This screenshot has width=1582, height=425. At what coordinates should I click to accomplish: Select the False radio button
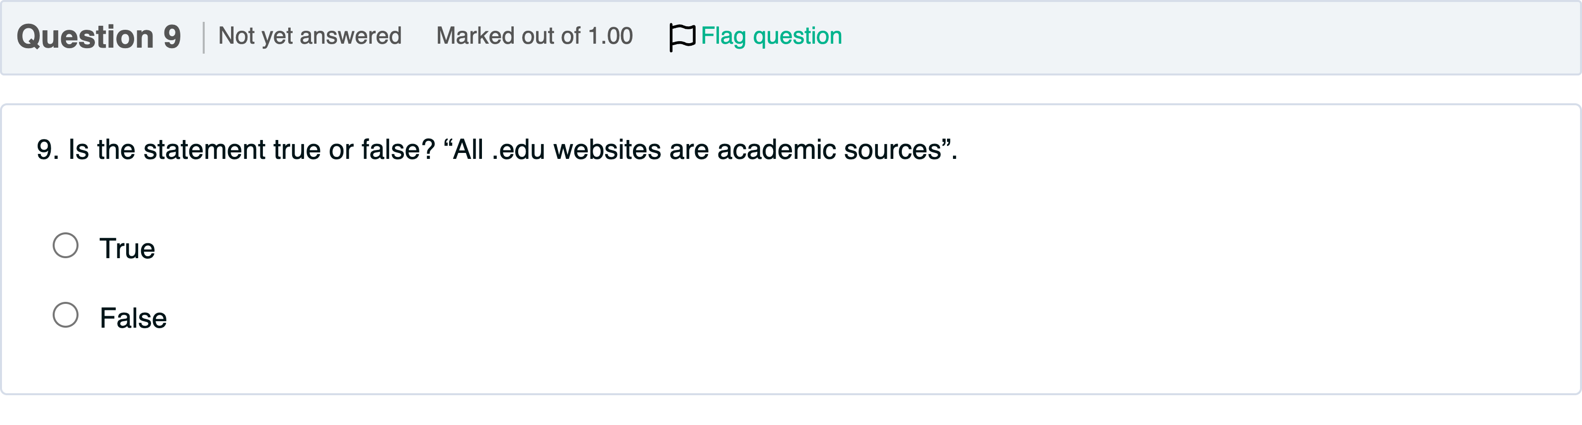(66, 315)
